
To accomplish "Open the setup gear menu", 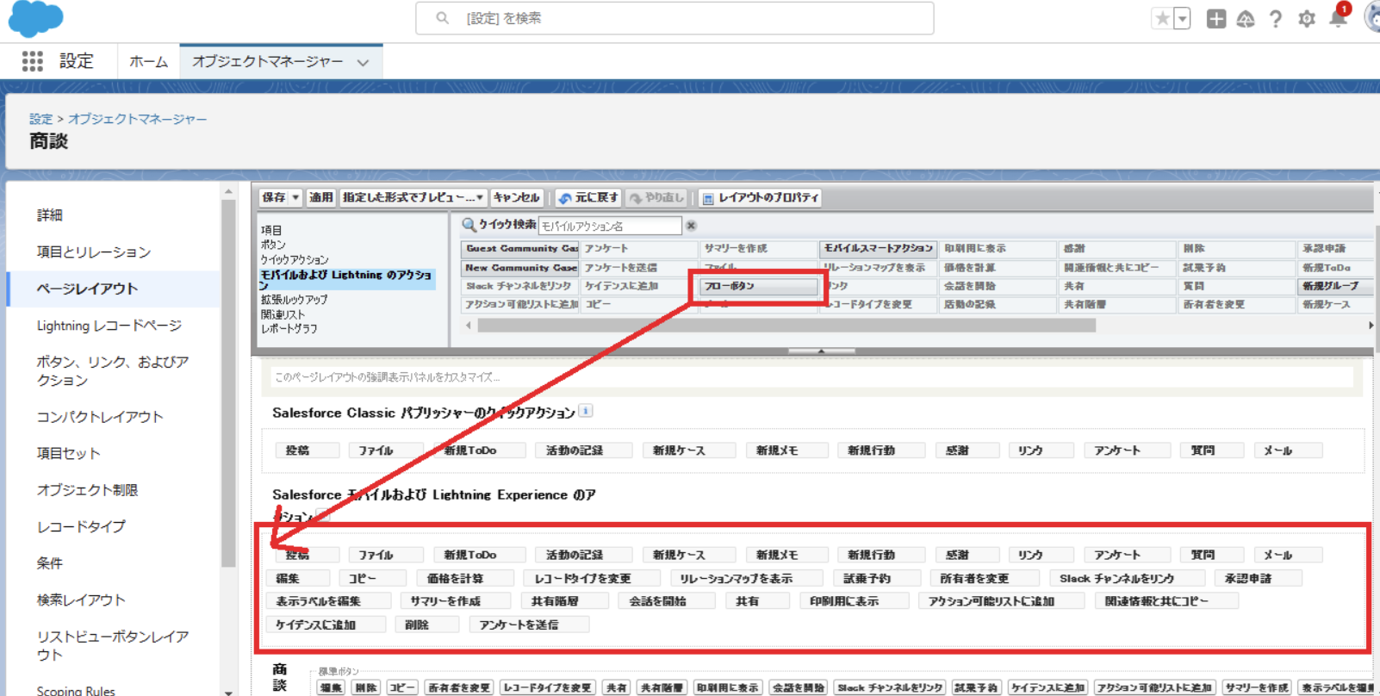I will [1307, 18].
